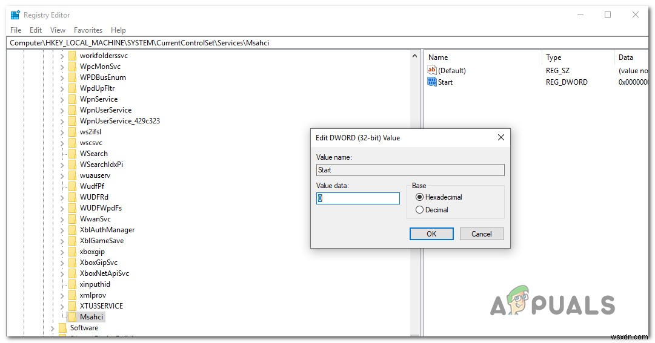Select the xmlprov tree label

(x=93, y=295)
